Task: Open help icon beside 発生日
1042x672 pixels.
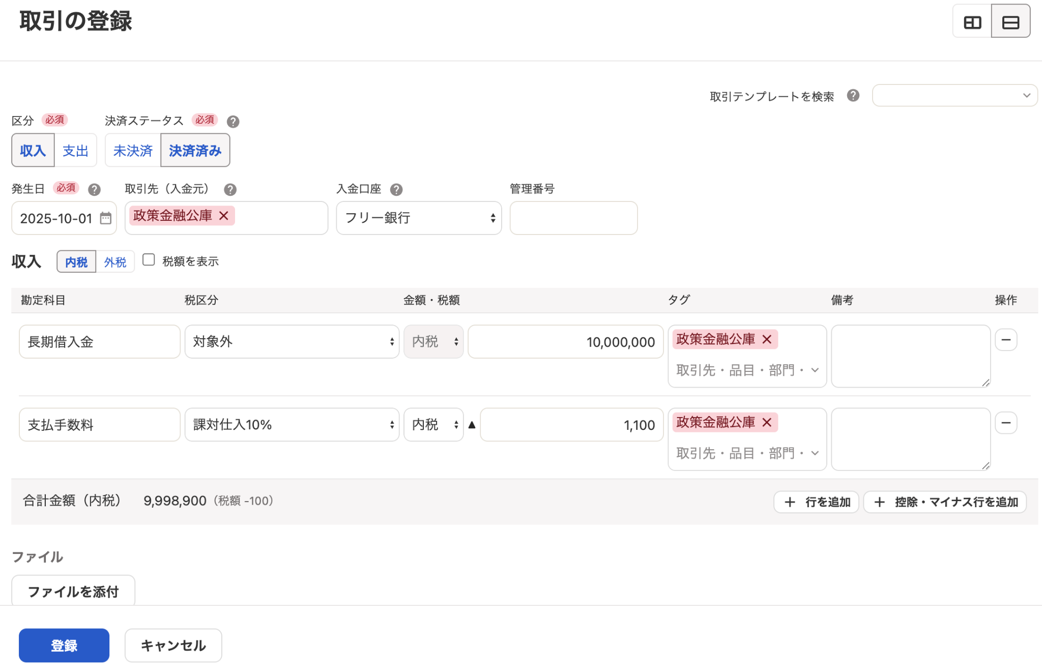Action: tap(94, 190)
